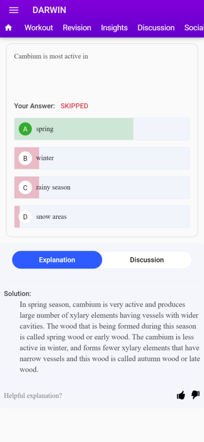The image size is (204, 442).
Task: Choose the winter answer row
Action: coord(102,158)
